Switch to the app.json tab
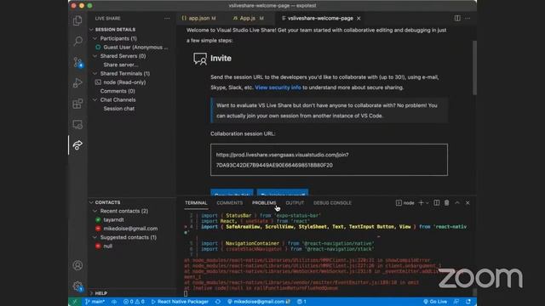 (x=198, y=19)
